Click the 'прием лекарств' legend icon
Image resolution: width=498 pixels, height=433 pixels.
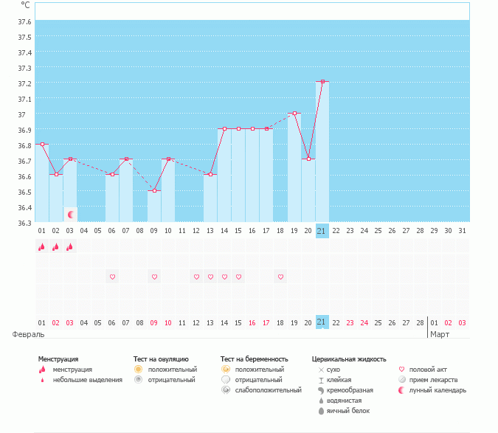point(402,379)
